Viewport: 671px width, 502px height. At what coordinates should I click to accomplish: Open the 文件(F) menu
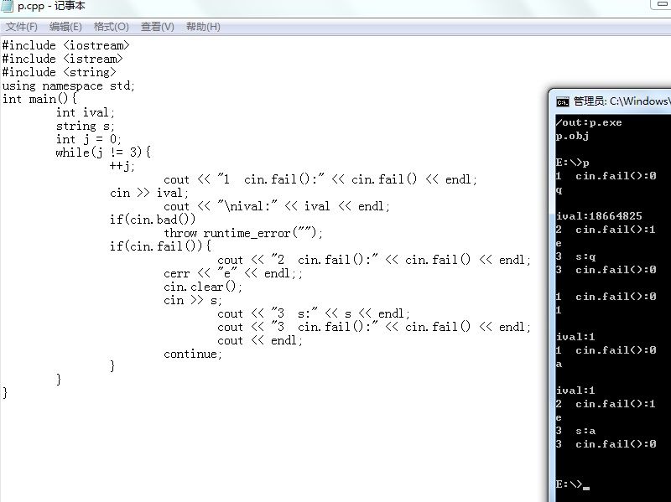(22, 27)
